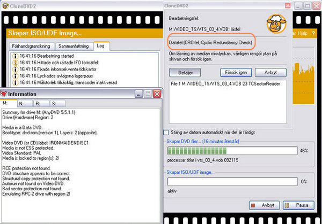Click Avbryt in the error dialog
This screenshot has height=224, width=322.
pos(270,73)
